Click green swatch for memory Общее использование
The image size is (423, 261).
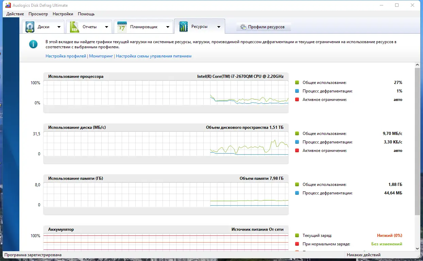pos(297,185)
